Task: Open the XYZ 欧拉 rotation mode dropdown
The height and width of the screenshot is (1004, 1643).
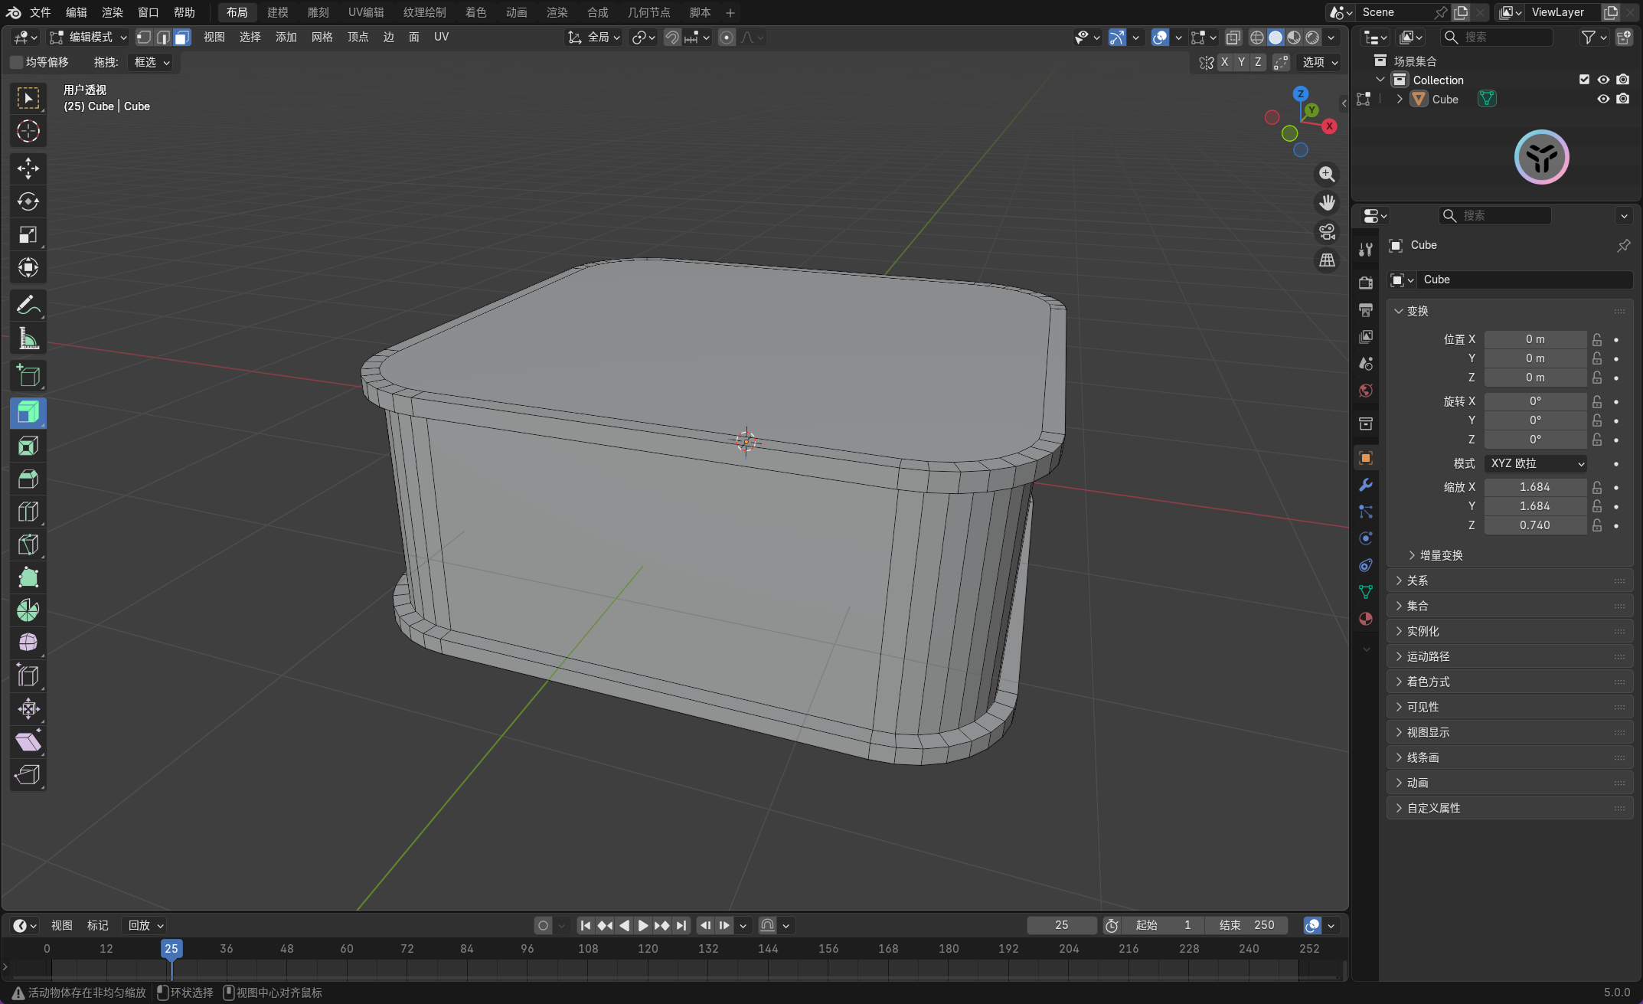Action: (x=1536, y=463)
